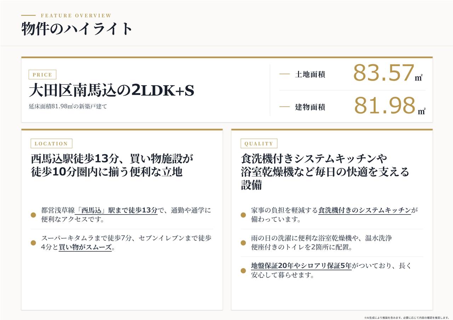Click the gold bullet beside 家事の負担 item
This screenshot has width=453, height=320.
coord(243,215)
